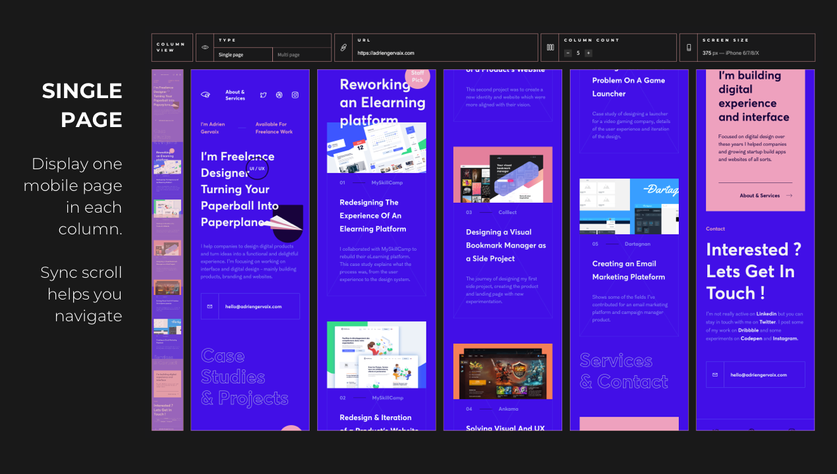The width and height of the screenshot is (837, 474).
Task: Click the eye icon beside Type
Action: click(x=205, y=47)
